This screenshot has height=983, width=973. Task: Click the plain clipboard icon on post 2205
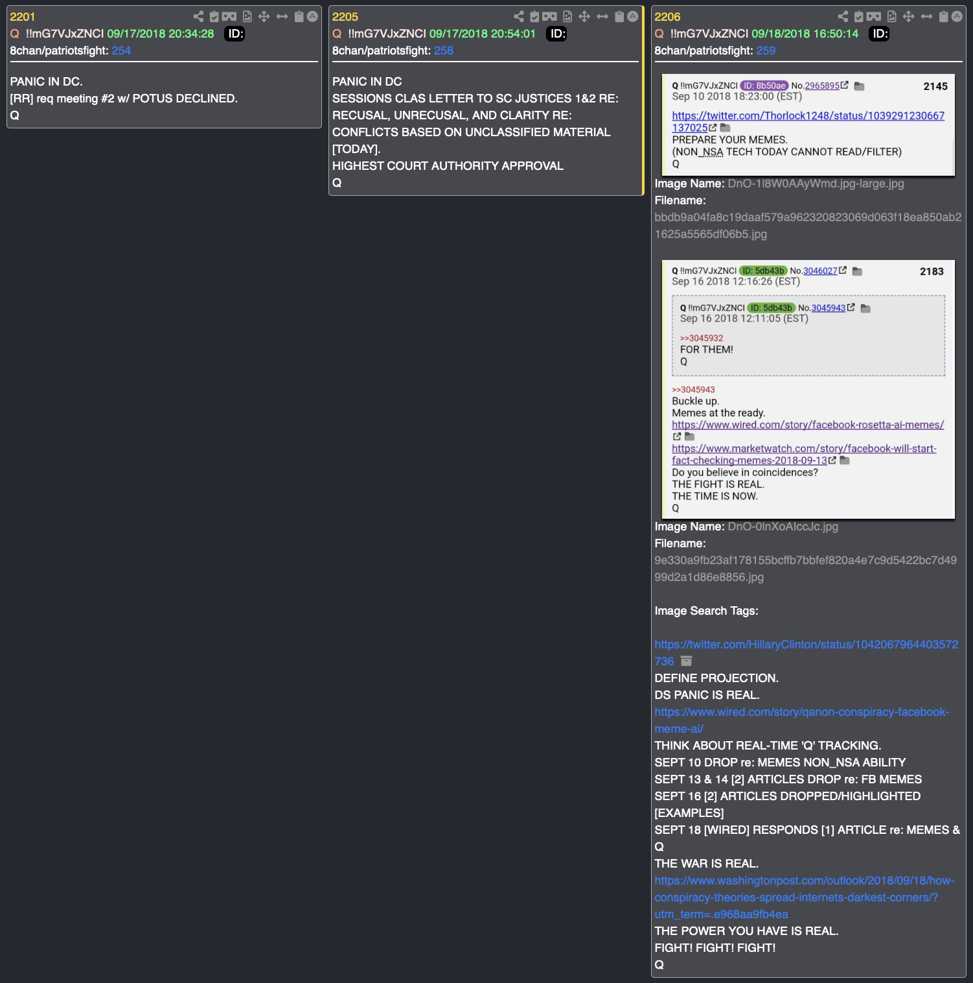point(619,16)
